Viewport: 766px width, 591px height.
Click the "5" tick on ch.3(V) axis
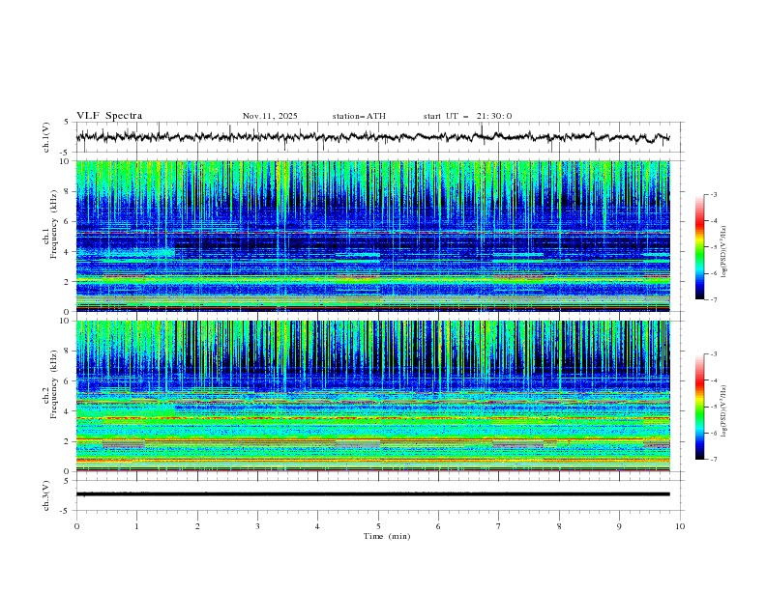[67, 481]
